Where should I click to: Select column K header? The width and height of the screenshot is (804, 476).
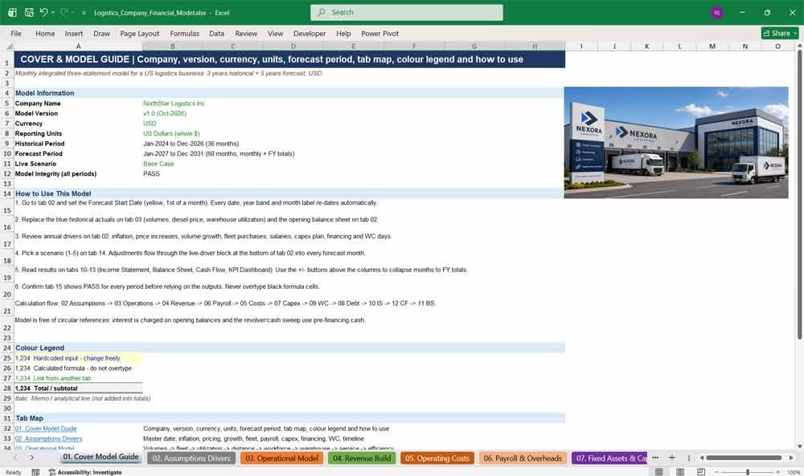[x=646, y=46]
